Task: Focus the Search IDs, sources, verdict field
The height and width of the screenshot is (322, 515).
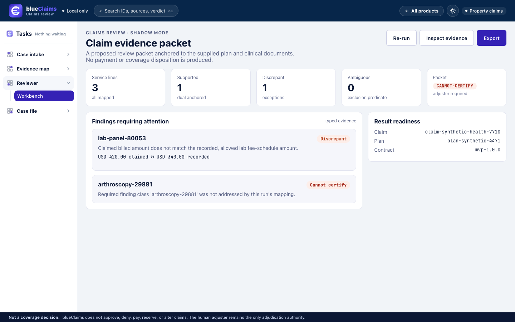Action: [136, 11]
